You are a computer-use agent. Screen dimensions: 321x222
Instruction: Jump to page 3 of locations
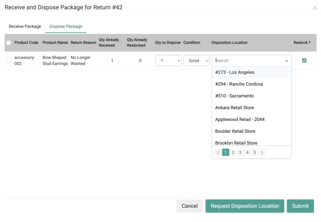(240, 153)
